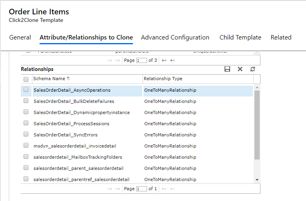Toggle the select-all checkbox in Relationships header
This screenshot has height=201, width=306.
click(26, 79)
